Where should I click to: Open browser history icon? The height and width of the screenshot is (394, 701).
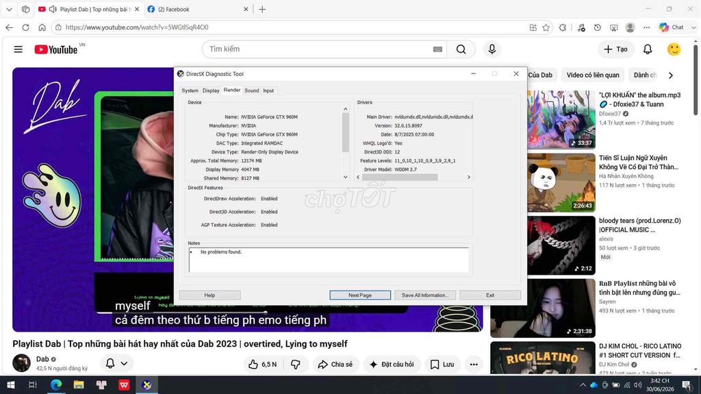point(597,27)
